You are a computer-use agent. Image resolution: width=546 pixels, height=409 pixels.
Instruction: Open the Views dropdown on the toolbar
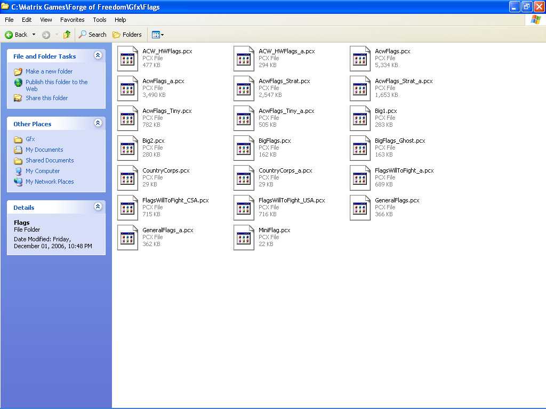click(158, 34)
